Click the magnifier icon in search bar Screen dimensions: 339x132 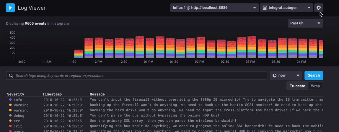(x=11, y=76)
